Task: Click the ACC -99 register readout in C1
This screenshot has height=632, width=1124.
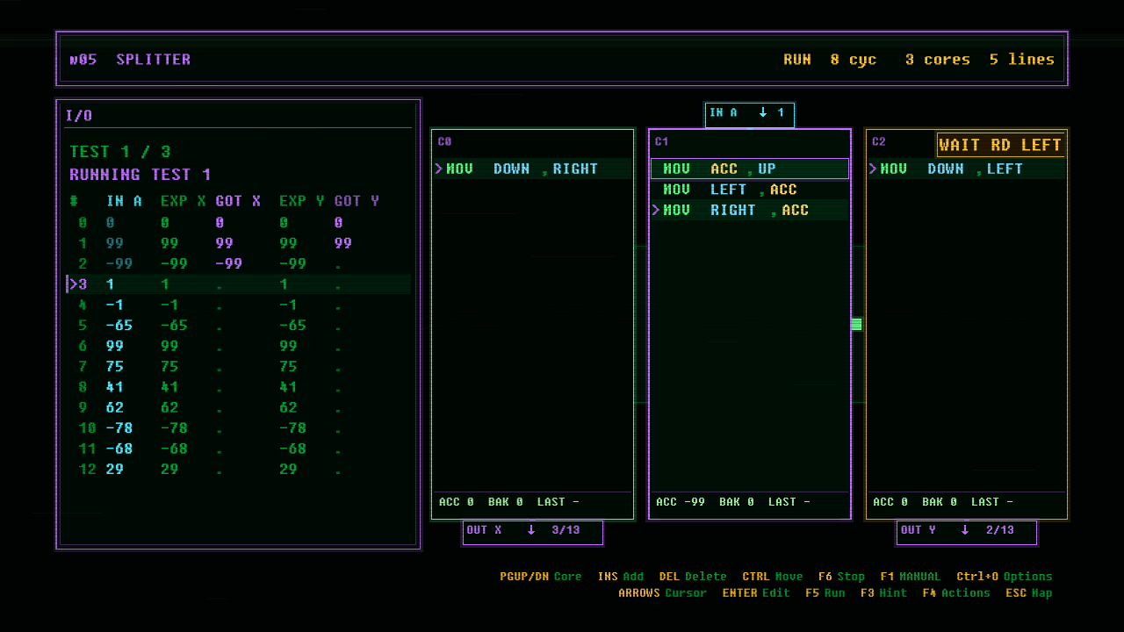Action: 681,502
